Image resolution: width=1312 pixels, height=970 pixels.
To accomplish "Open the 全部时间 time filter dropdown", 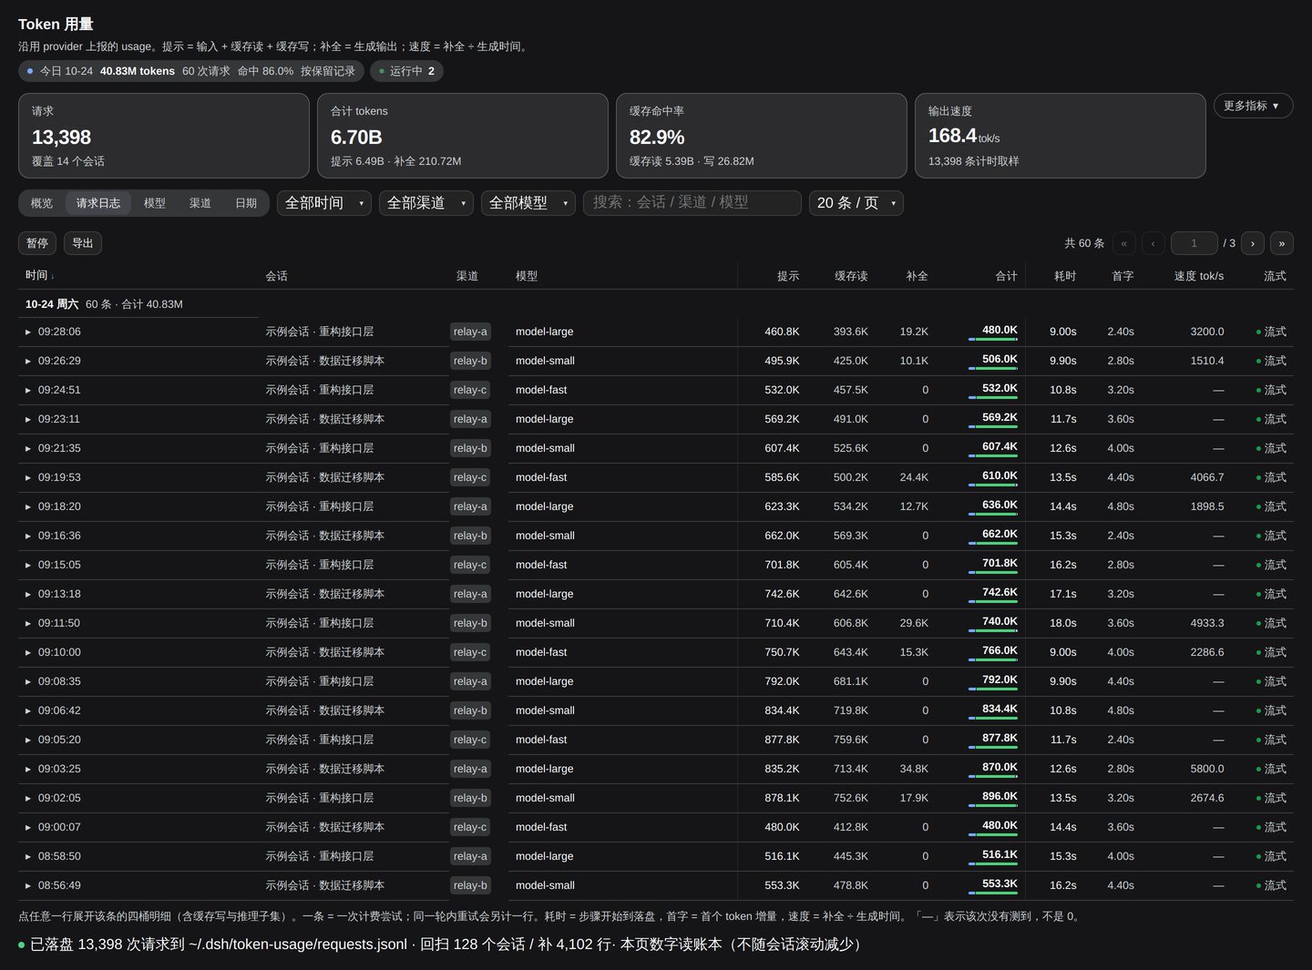I will coord(324,203).
